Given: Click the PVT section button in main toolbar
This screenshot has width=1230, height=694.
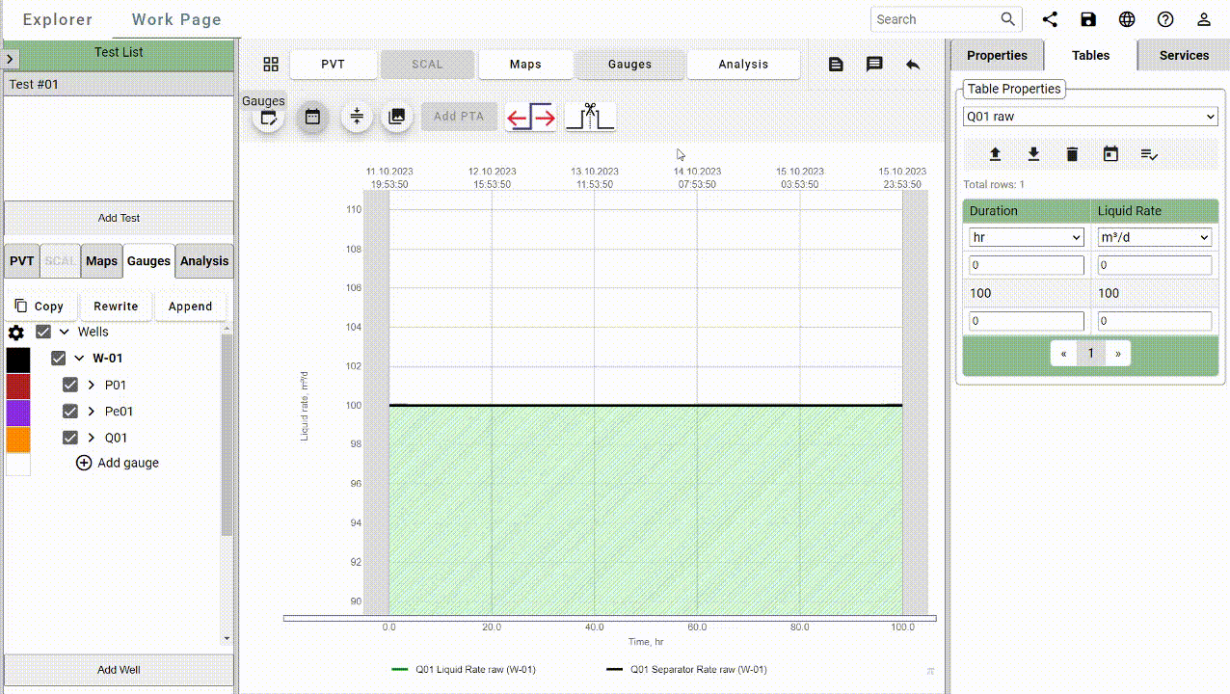Looking at the screenshot, I should pyautogui.click(x=333, y=65).
